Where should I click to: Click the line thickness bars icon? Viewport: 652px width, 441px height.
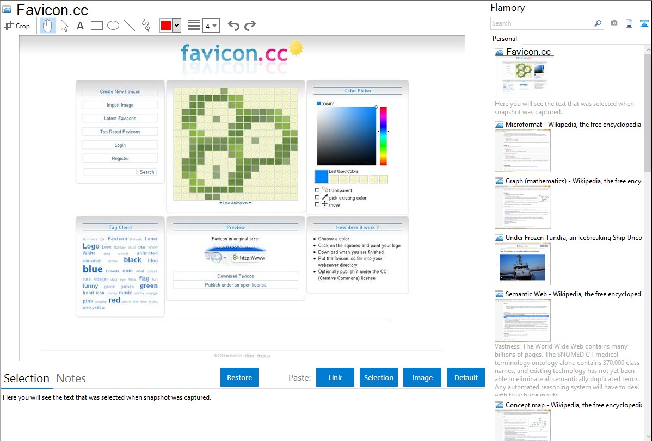coord(194,26)
